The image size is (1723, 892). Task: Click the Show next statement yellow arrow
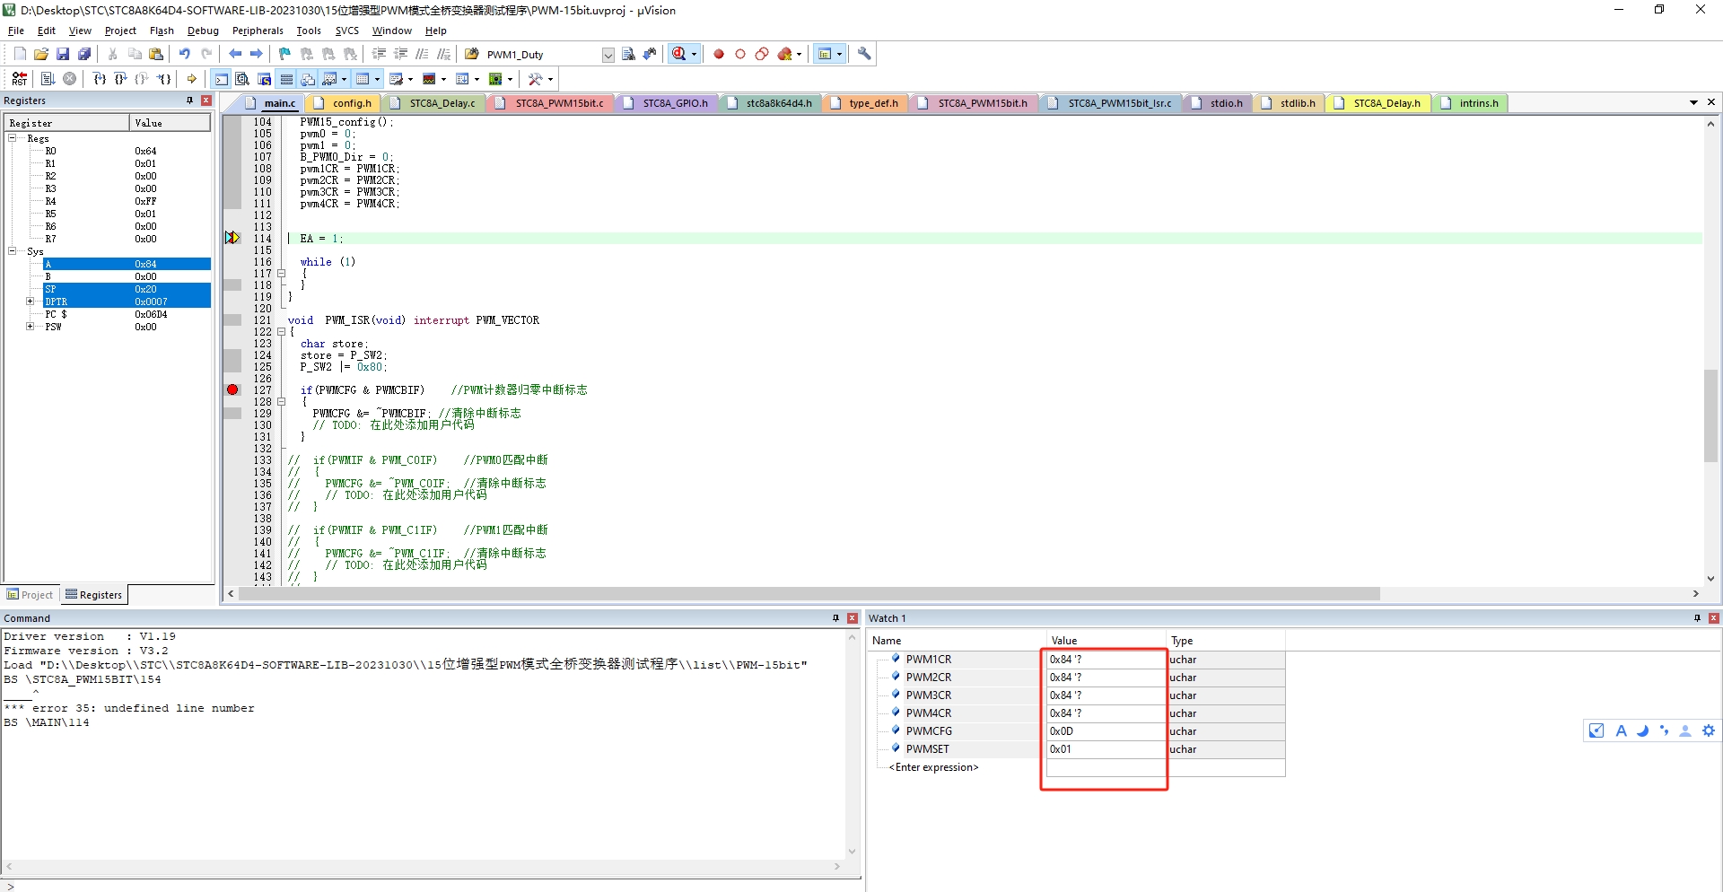coord(192,79)
